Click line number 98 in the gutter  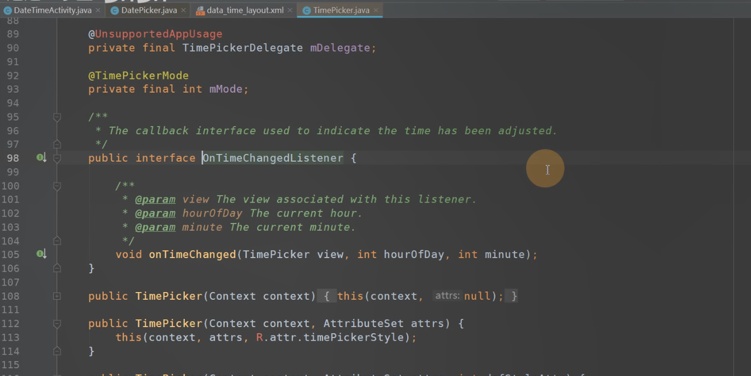coord(13,158)
